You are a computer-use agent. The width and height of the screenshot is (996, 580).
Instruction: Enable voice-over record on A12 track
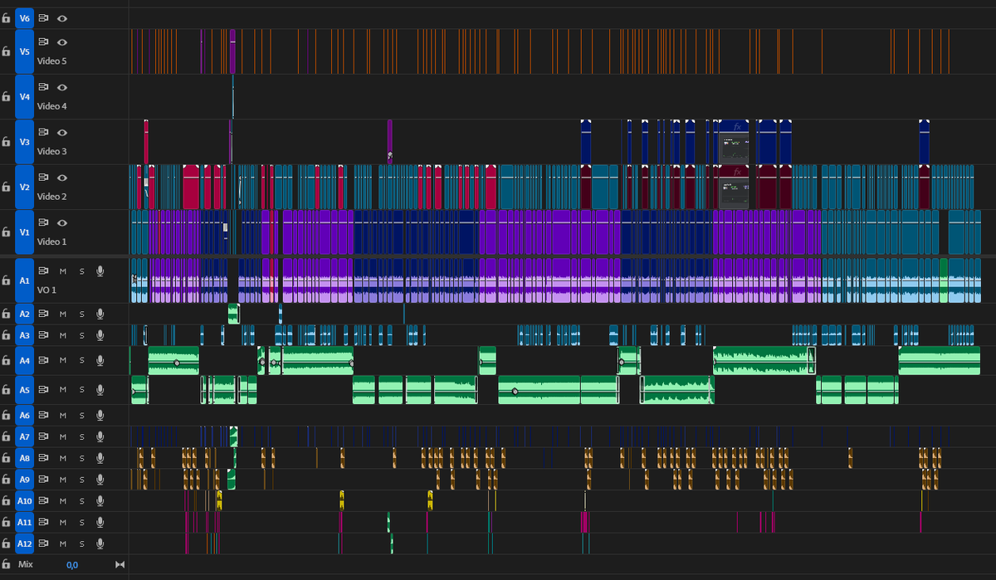tap(100, 543)
